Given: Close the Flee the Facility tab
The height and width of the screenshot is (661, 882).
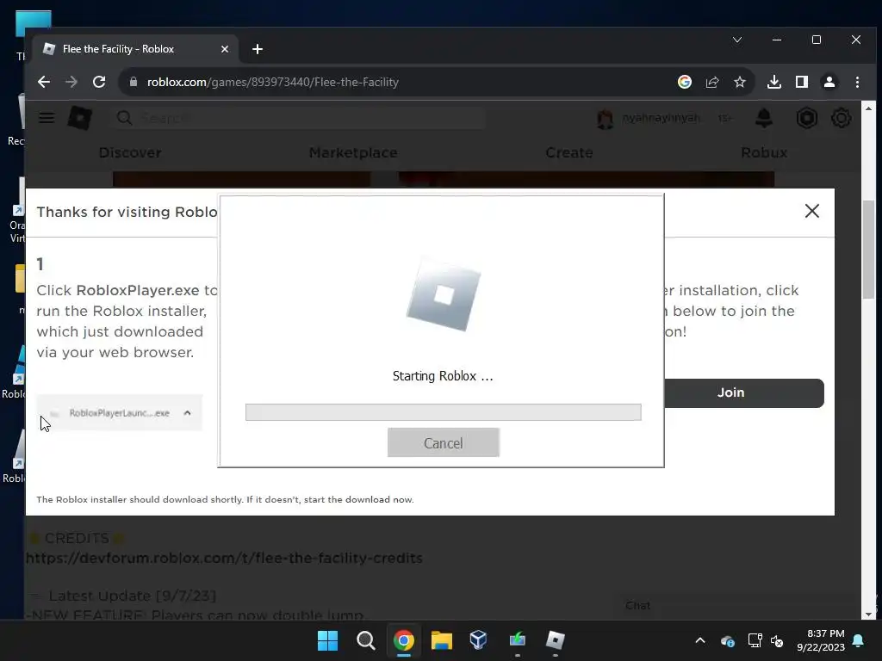Looking at the screenshot, I should click(225, 49).
